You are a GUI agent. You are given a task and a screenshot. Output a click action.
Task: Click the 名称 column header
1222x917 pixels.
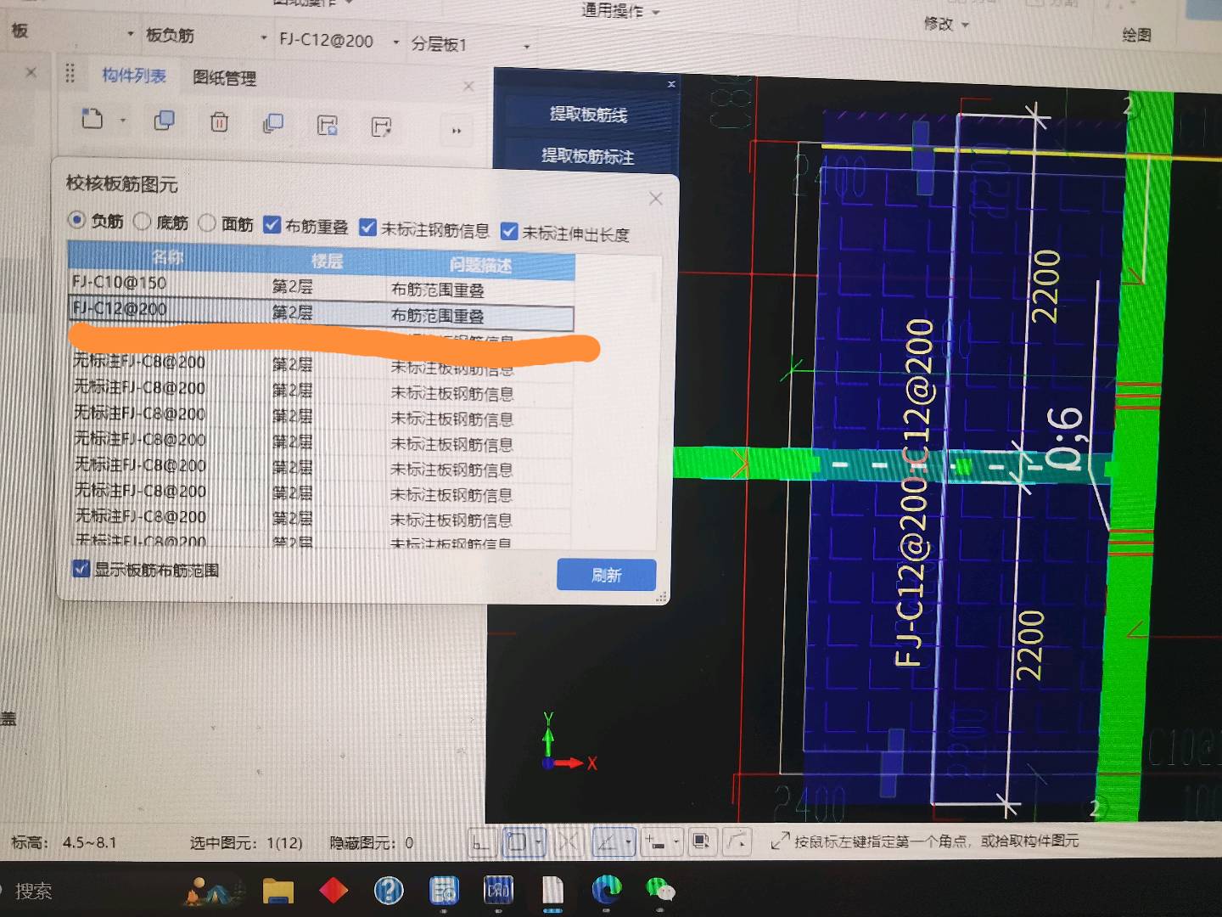167,256
